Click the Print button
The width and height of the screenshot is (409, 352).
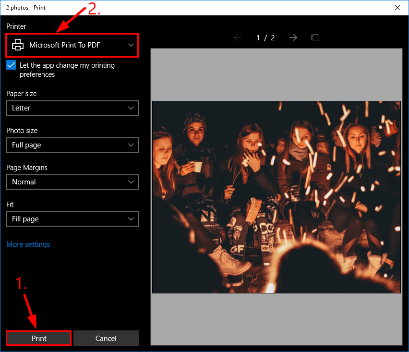coord(38,338)
